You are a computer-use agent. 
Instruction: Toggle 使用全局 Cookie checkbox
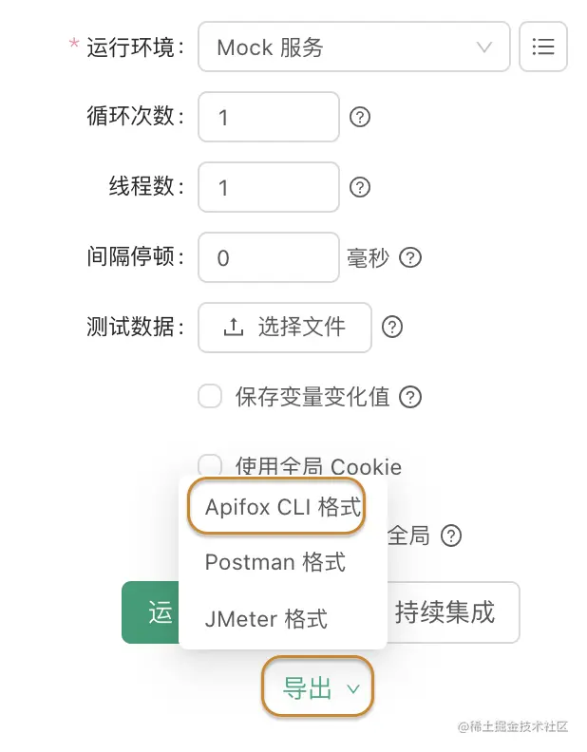210,464
